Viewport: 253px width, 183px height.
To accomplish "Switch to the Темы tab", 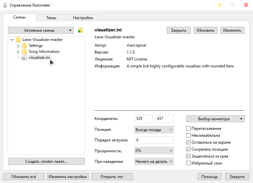I will 51,18.
